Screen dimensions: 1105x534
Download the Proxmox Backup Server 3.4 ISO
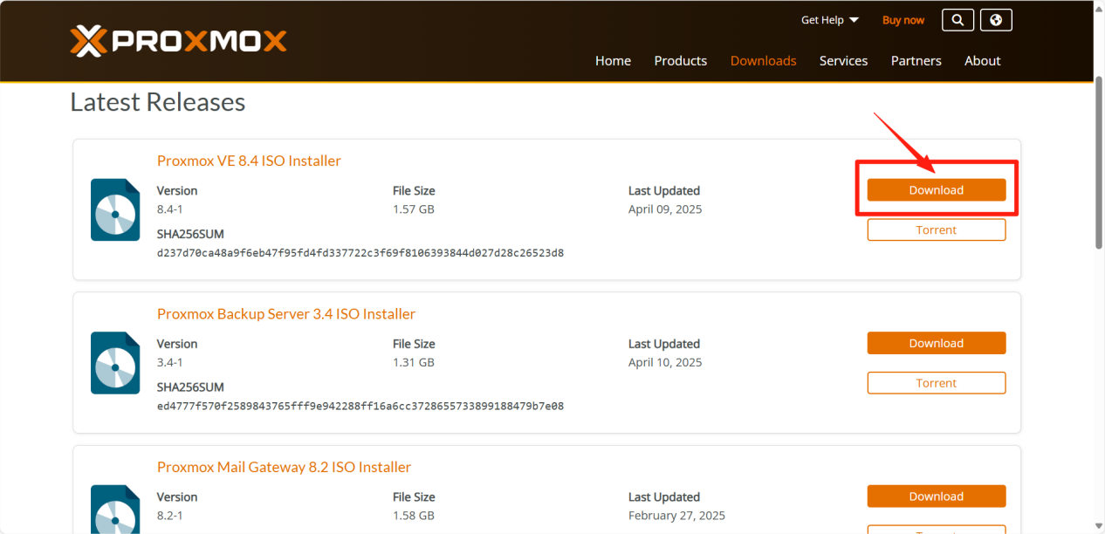pos(937,343)
